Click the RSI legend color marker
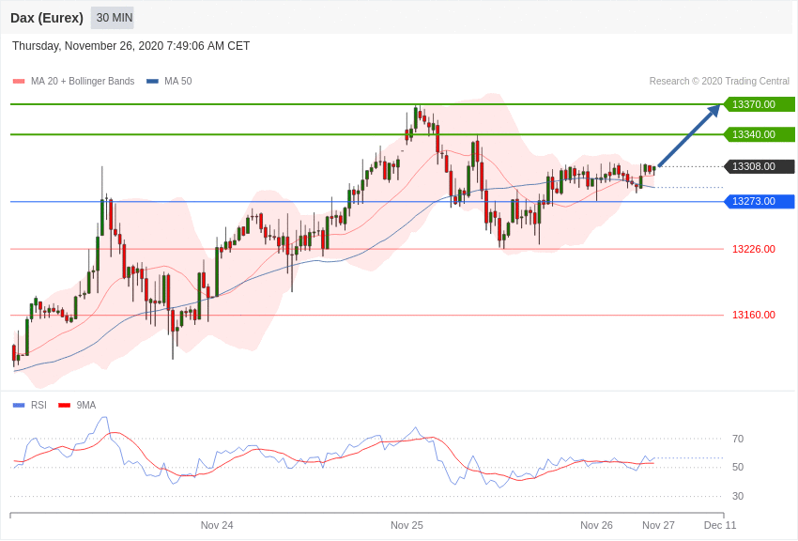The height and width of the screenshot is (541, 798). 19,405
